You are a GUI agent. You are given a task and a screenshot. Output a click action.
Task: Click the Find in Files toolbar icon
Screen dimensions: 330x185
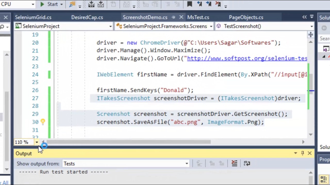pos(72,4)
